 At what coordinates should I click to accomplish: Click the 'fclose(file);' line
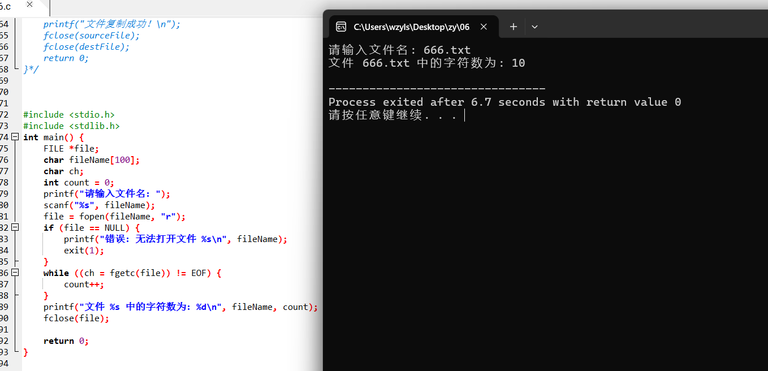click(76, 318)
